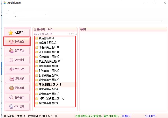The height and width of the screenshot is (118, 168).
Task: Open the 美食桌面主题[11] category
Action: tap(47, 94)
